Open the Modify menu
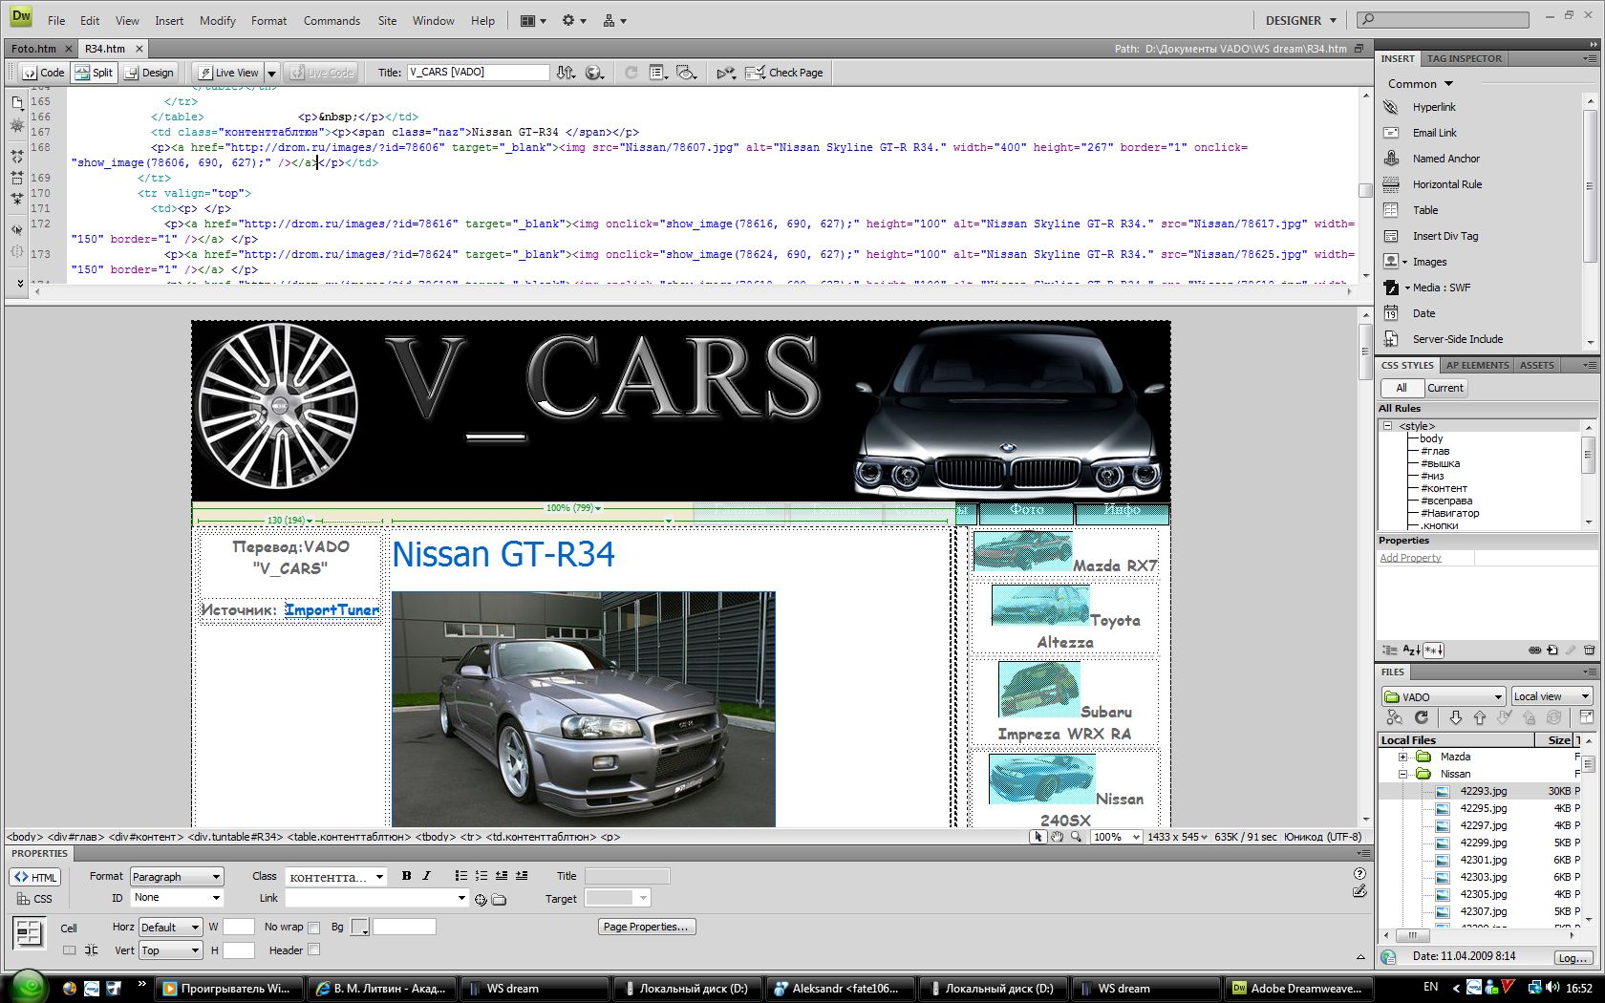The image size is (1605, 1003). pos(217,20)
